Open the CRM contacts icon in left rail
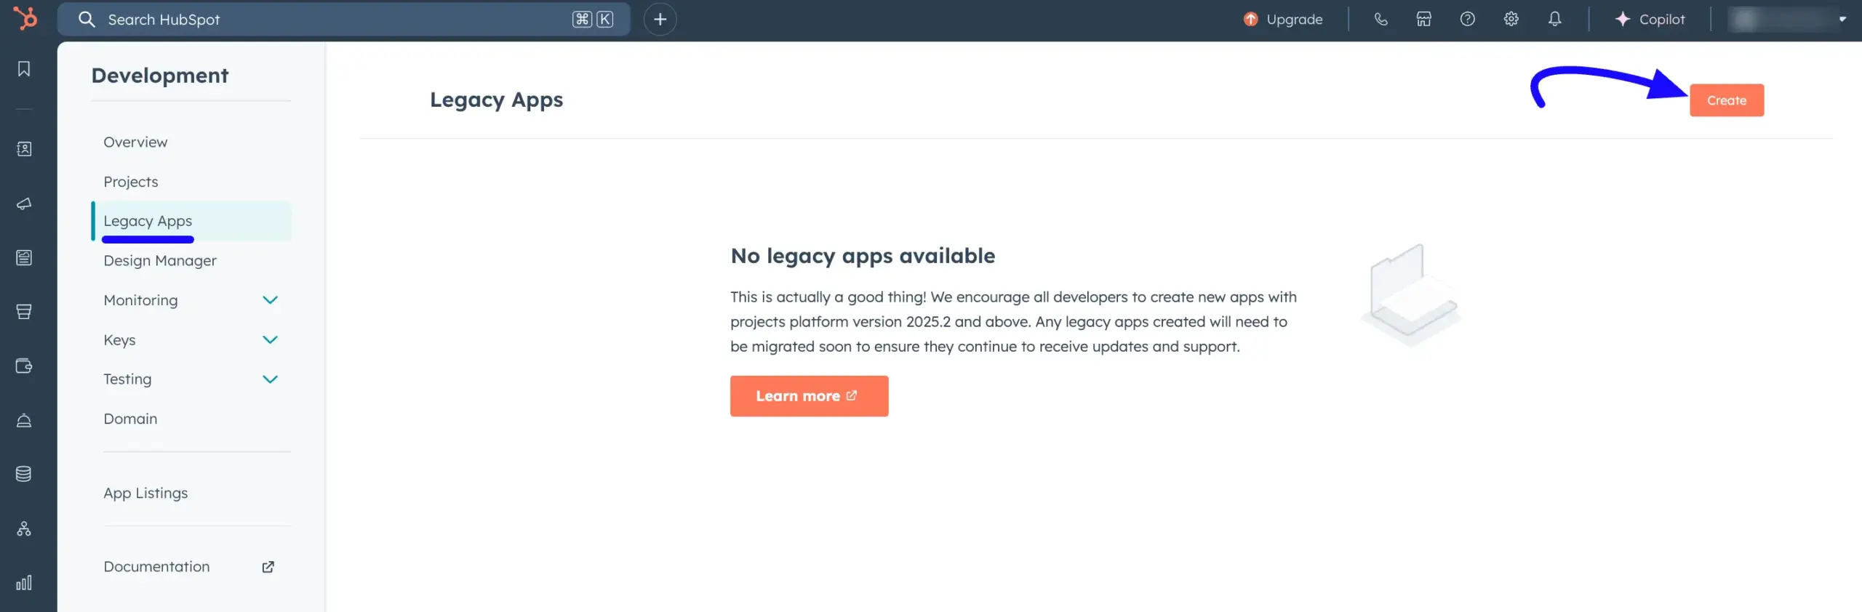The height and width of the screenshot is (612, 1862). coord(24,149)
